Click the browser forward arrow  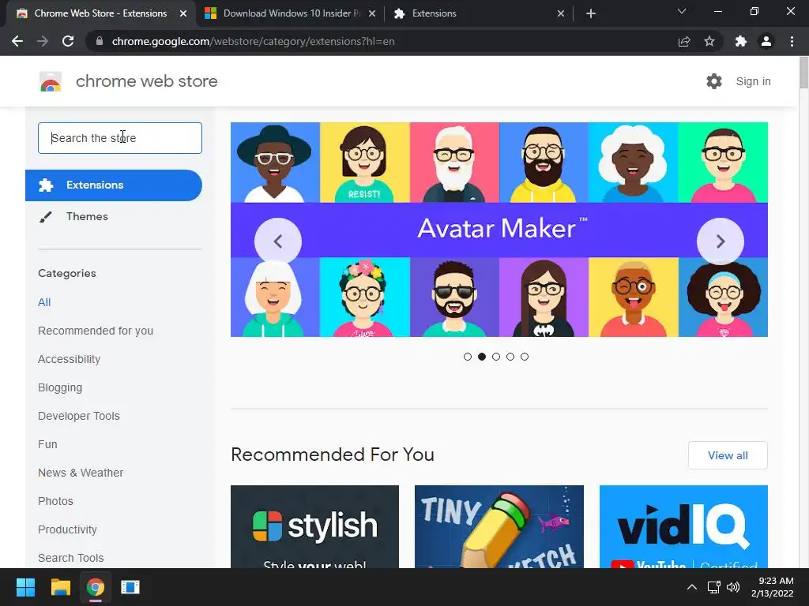43,41
